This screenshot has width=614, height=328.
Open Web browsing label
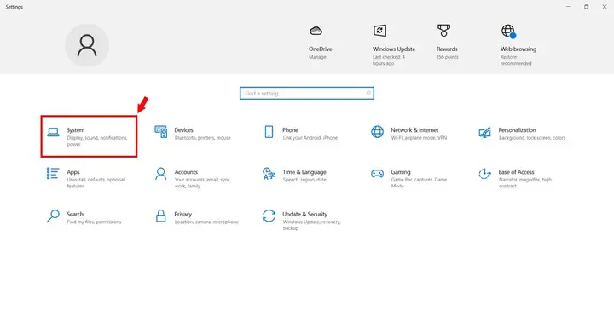point(518,49)
